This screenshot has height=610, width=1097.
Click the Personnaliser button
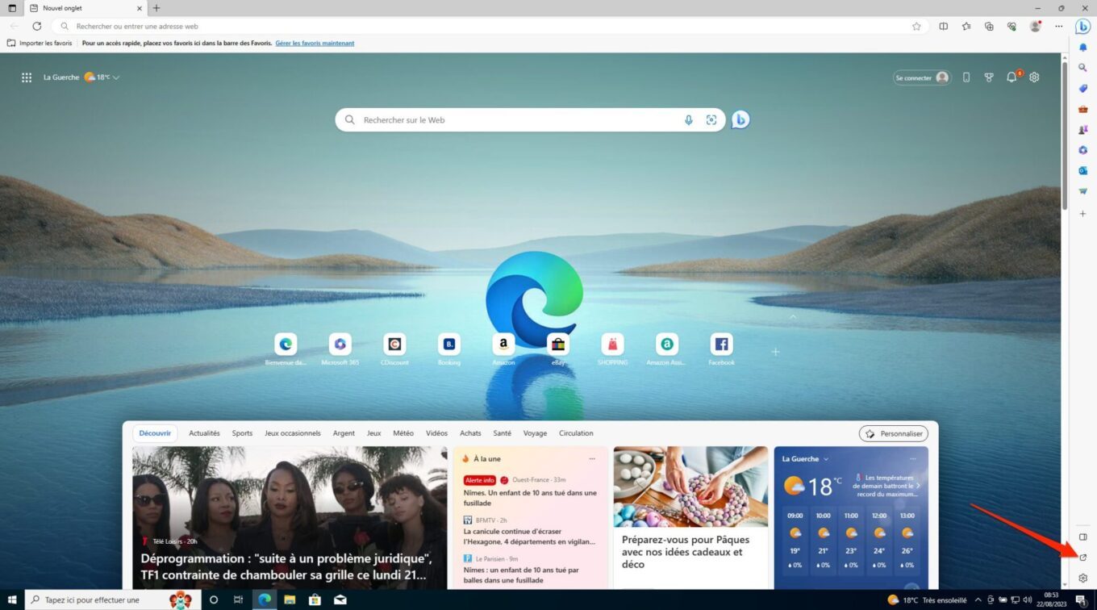(893, 433)
